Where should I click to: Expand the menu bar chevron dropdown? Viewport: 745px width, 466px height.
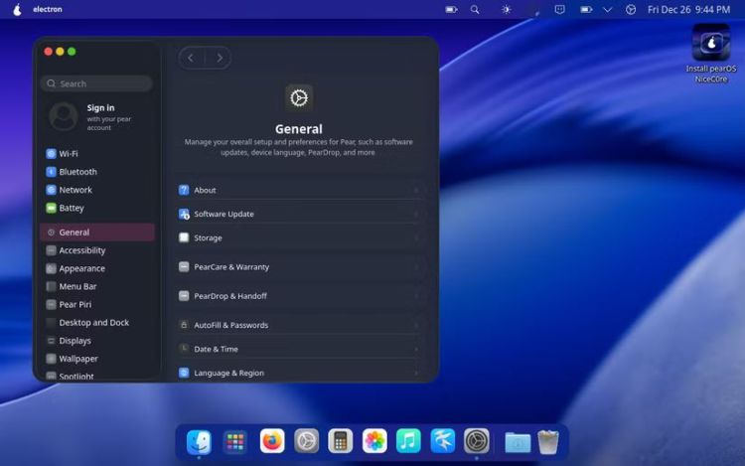coord(607,9)
